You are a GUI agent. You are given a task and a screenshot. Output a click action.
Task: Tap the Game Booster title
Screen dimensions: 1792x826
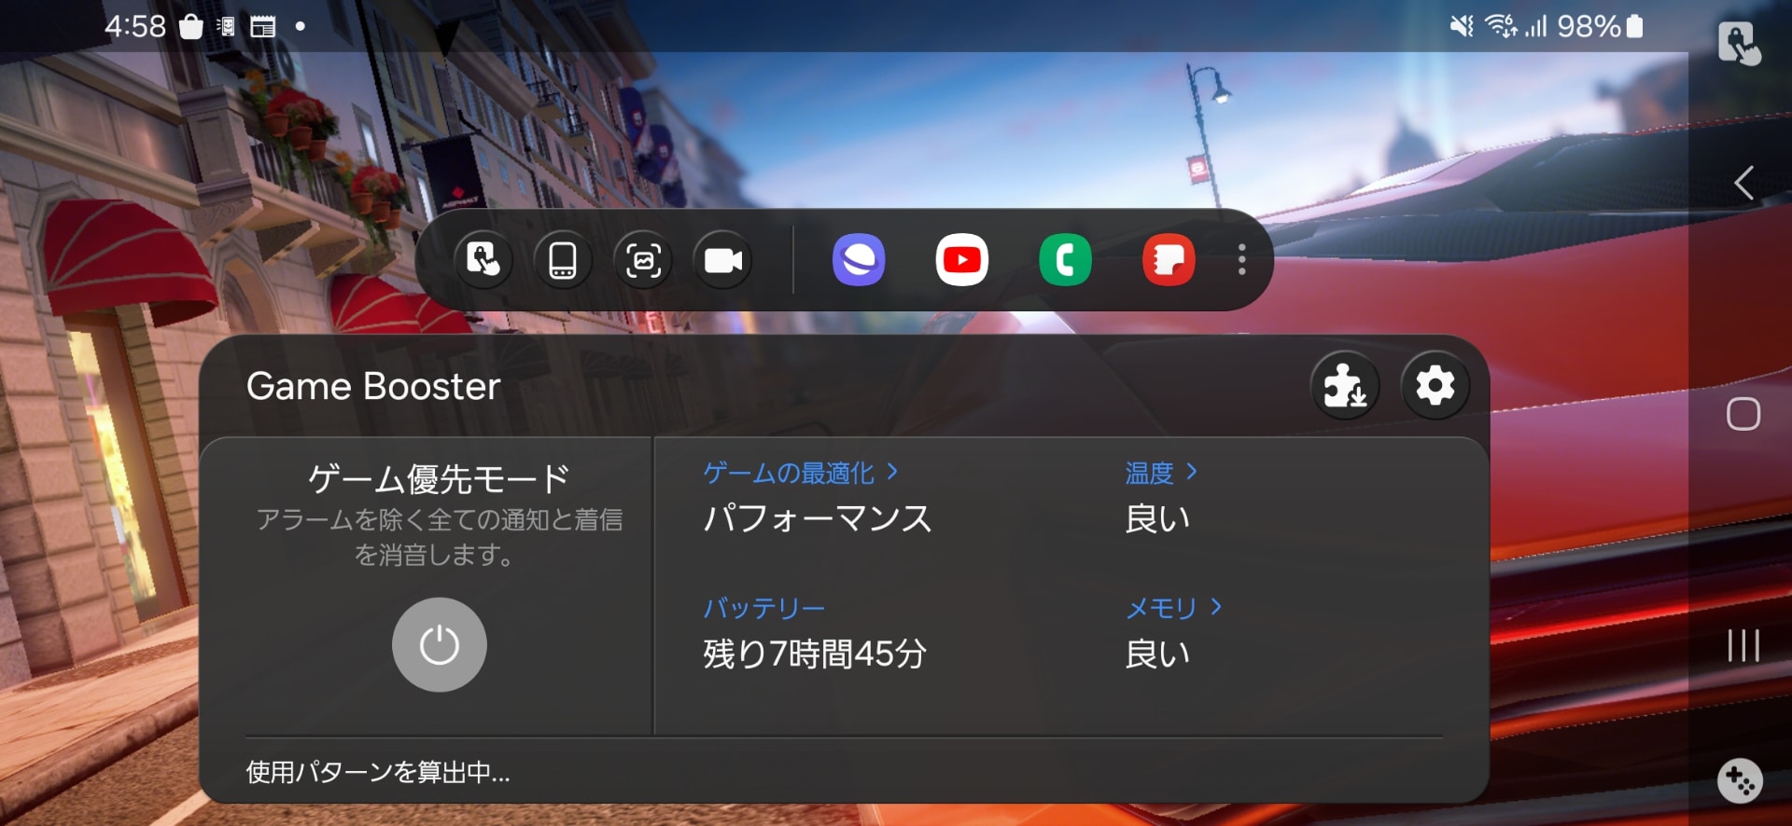tap(373, 386)
